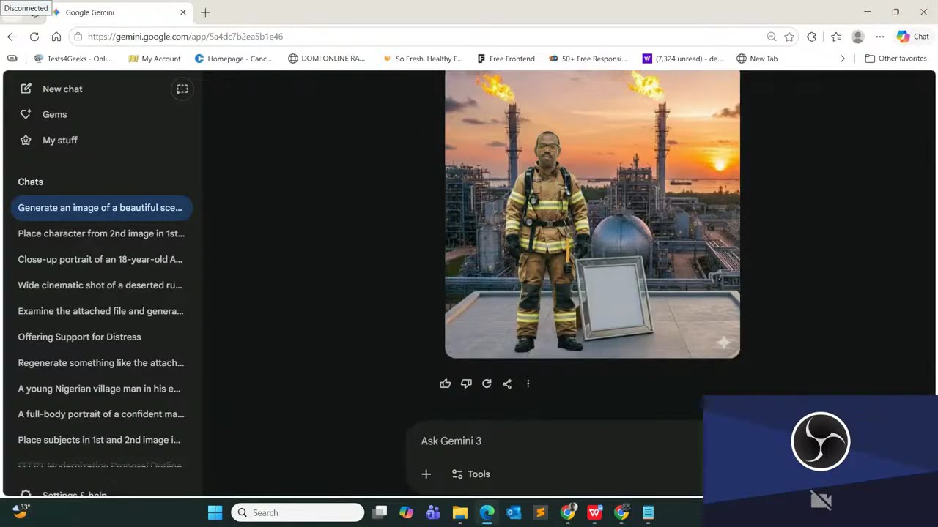Open the Free Frontend bookmark
The width and height of the screenshot is (938, 527).
click(506, 59)
